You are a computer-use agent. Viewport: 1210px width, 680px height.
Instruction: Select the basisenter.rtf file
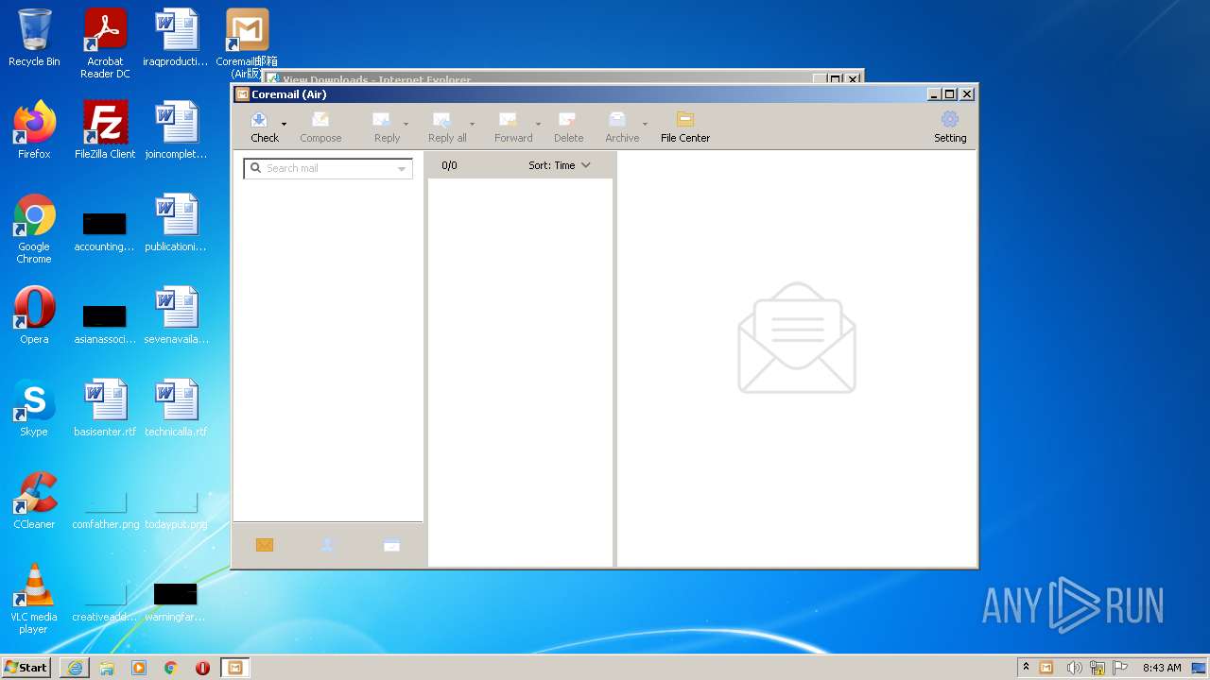[105, 408]
